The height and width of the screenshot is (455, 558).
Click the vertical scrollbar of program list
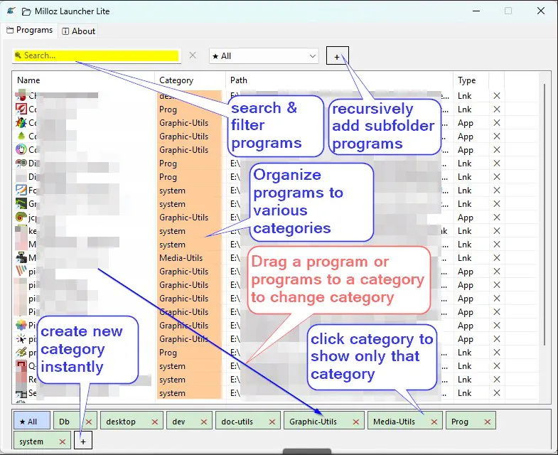tap(544, 214)
